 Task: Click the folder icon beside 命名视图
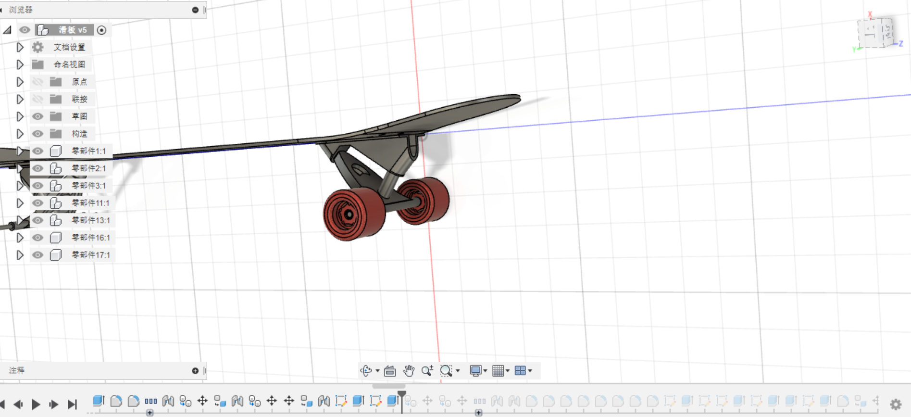point(37,64)
